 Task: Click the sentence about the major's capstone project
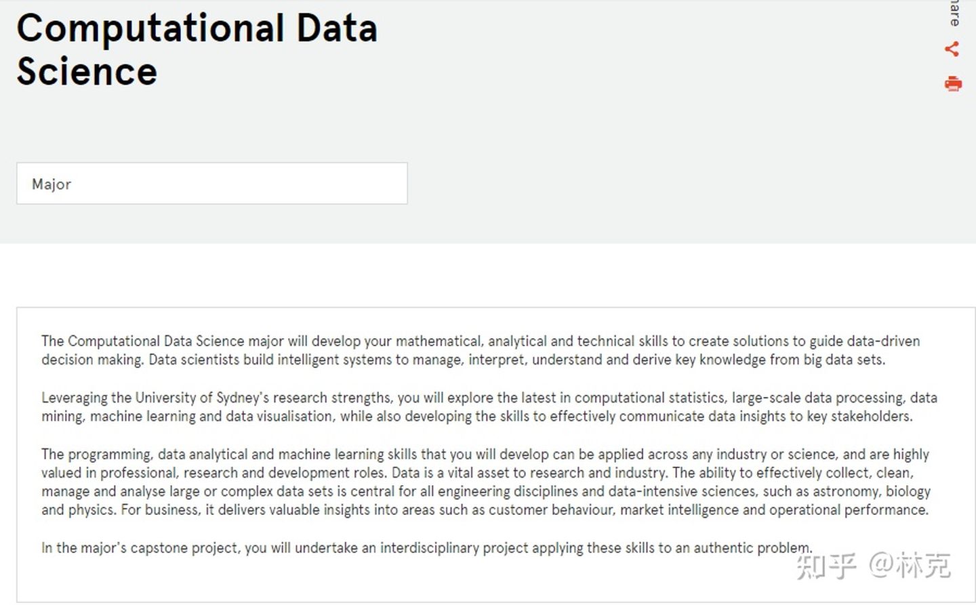coord(426,547)
